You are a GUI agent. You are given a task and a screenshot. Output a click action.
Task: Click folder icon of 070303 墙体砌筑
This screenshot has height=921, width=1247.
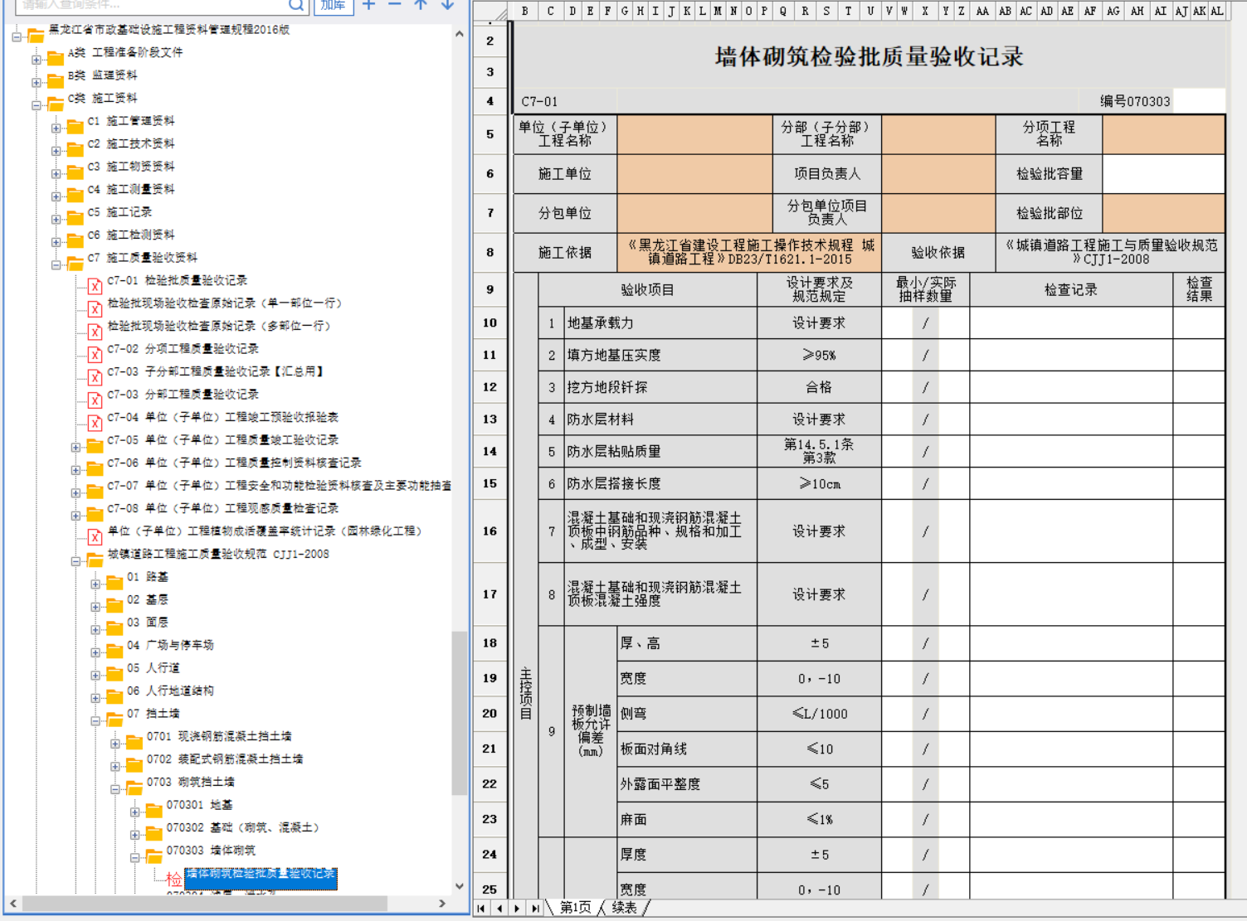coord(154,856)
